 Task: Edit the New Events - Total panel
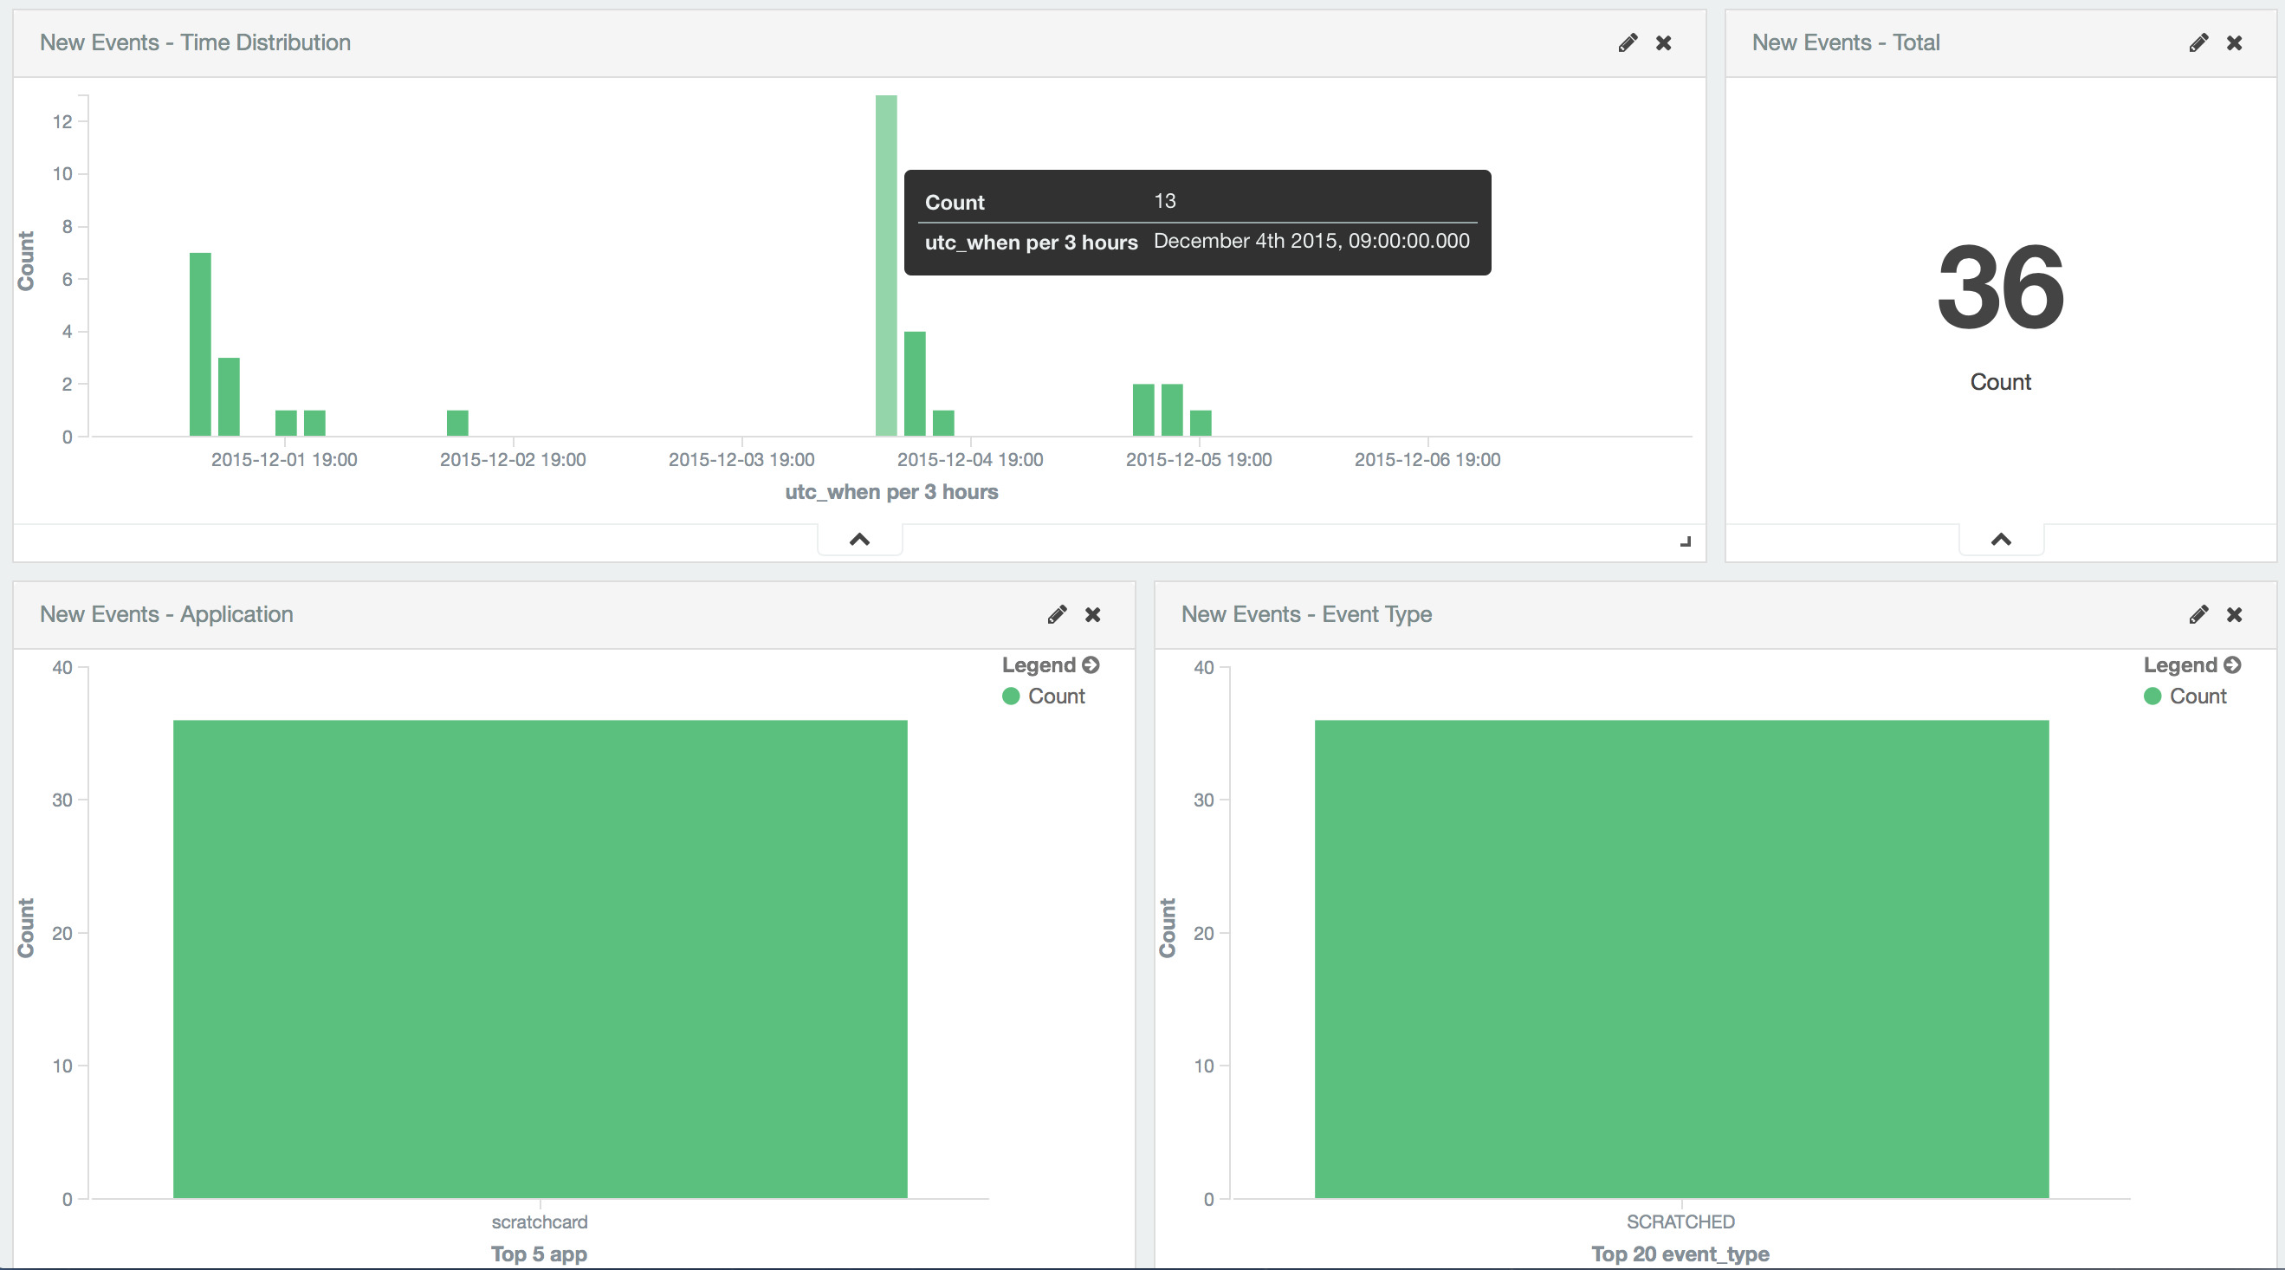(2198, 42)
